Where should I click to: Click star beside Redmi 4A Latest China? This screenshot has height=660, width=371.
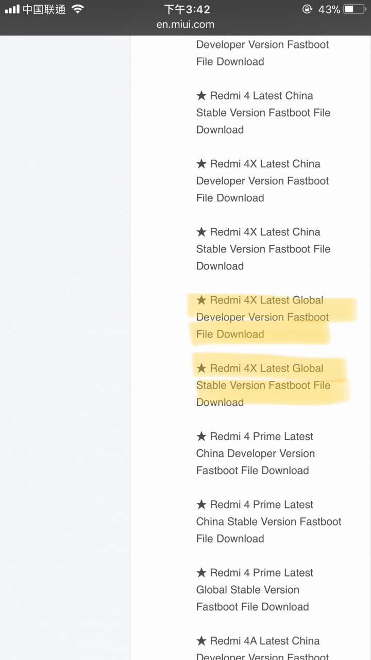(x=201, y=641)
